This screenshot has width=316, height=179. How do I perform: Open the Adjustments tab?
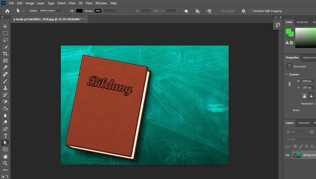(x=309, y=58)
